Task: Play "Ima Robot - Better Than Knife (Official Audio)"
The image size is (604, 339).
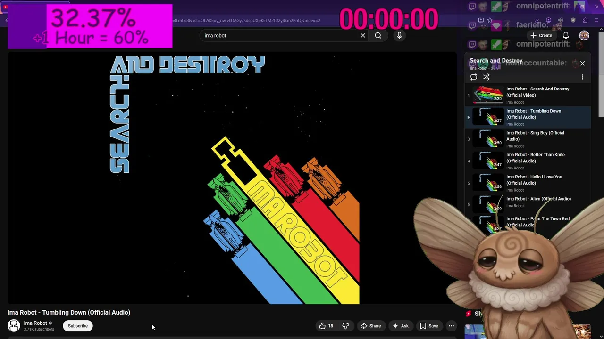Action: pyautogui.click(x=528, y=161)
